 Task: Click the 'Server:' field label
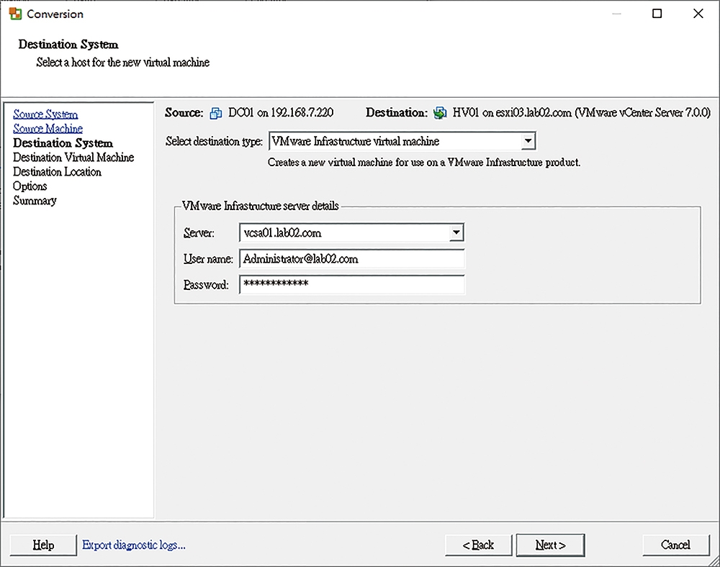199,233
